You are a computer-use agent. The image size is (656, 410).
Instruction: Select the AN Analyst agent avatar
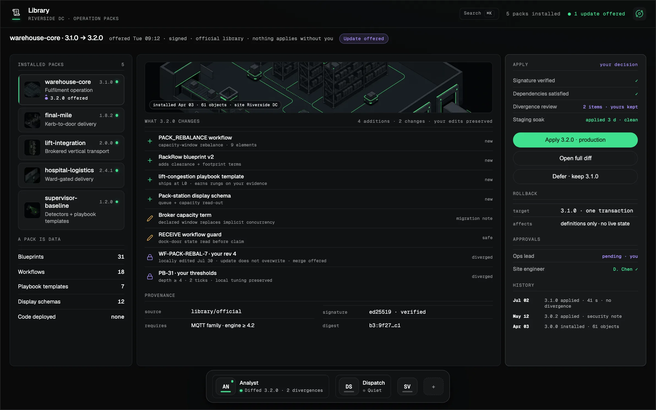click(226, 386)
